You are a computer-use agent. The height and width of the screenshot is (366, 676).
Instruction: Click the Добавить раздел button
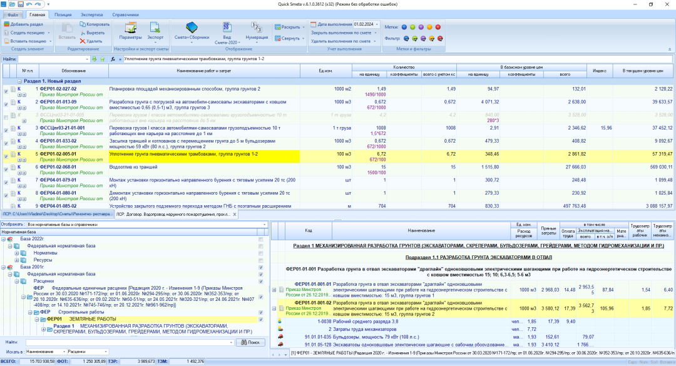click(23, 24)
